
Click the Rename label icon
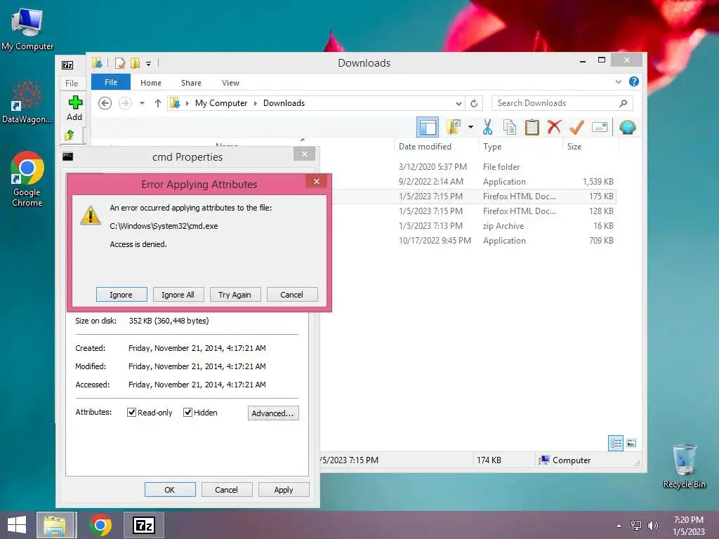(600, 127)
